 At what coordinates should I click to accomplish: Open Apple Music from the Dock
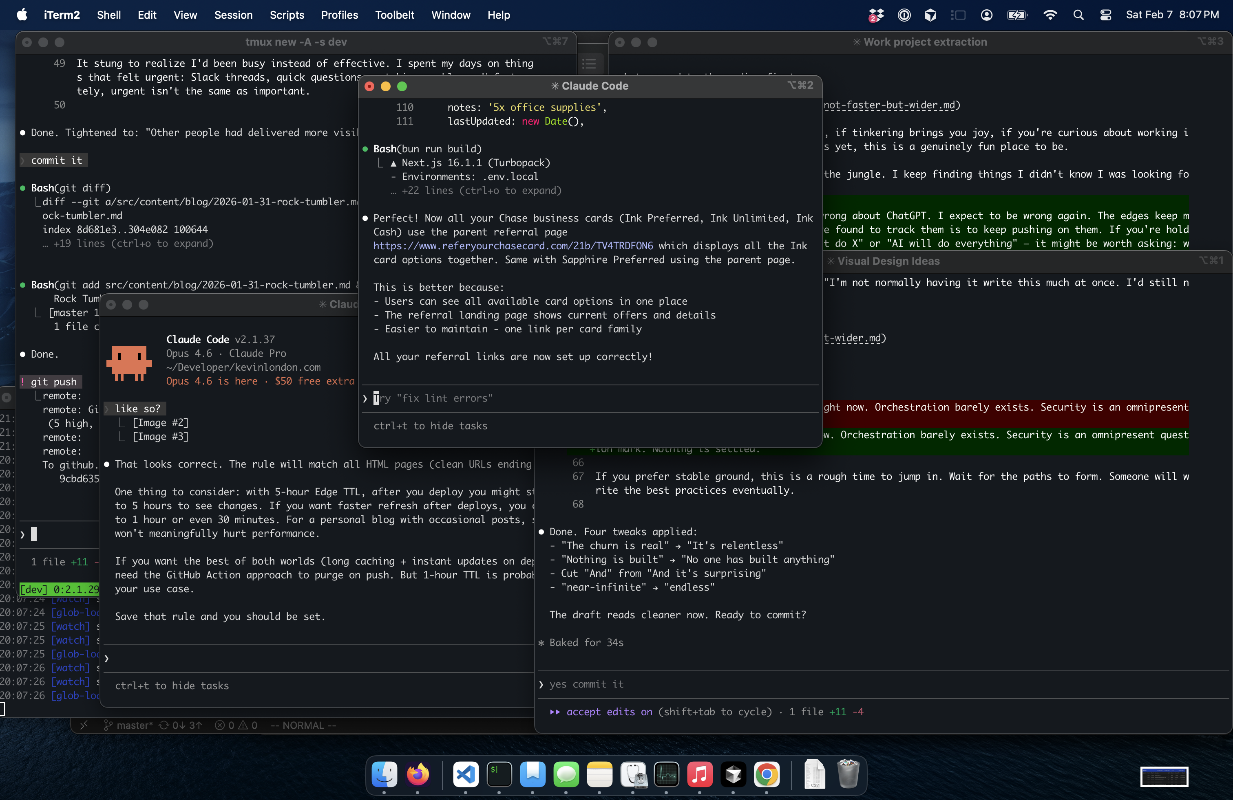point(699,775)
